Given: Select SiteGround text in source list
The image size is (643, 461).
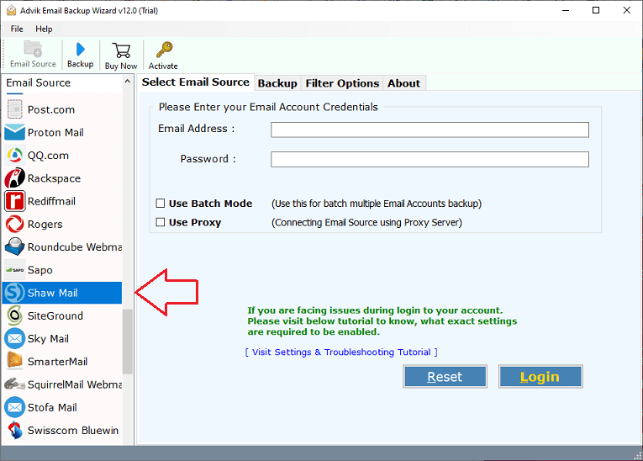Looking at the screenshot, I should 55,315.
